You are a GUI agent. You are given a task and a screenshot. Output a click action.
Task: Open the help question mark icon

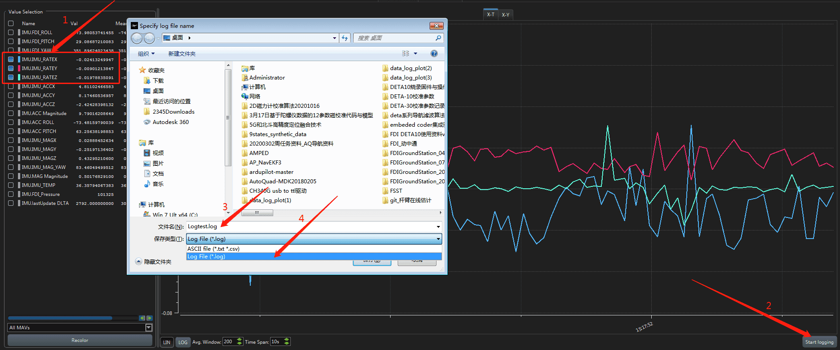tap(434, 53)
